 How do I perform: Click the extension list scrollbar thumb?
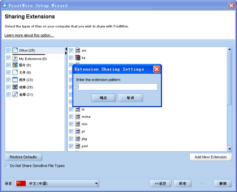pyautogui.click(x=230, y=79)
